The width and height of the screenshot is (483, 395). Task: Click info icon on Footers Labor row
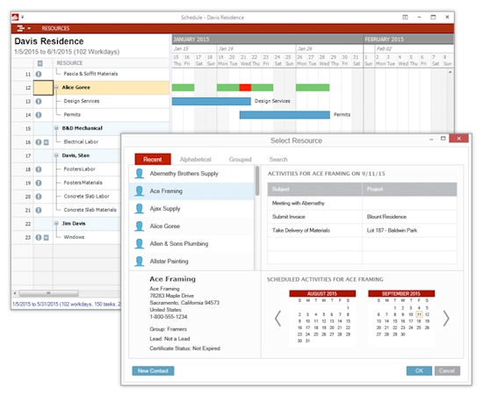coord(39,169)
